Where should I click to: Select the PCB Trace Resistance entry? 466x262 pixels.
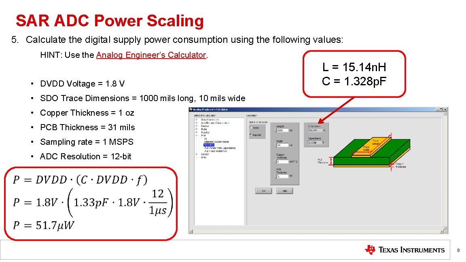tap(215, 151)
